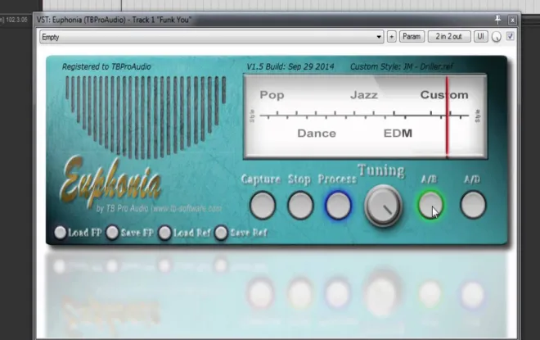Click the Capture round button
540x340 pixels.
[x=263, y=206]
